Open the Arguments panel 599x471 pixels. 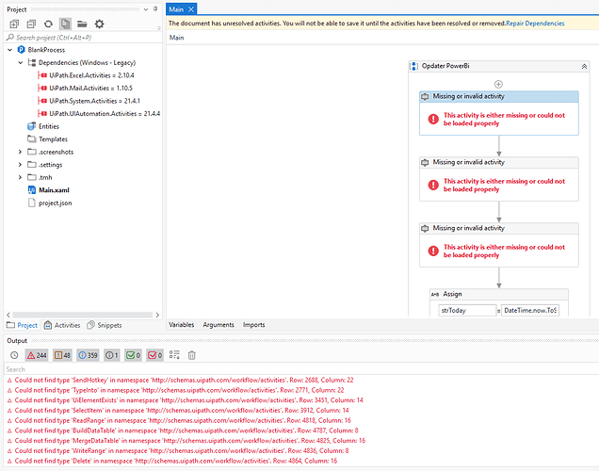(219, 325)
